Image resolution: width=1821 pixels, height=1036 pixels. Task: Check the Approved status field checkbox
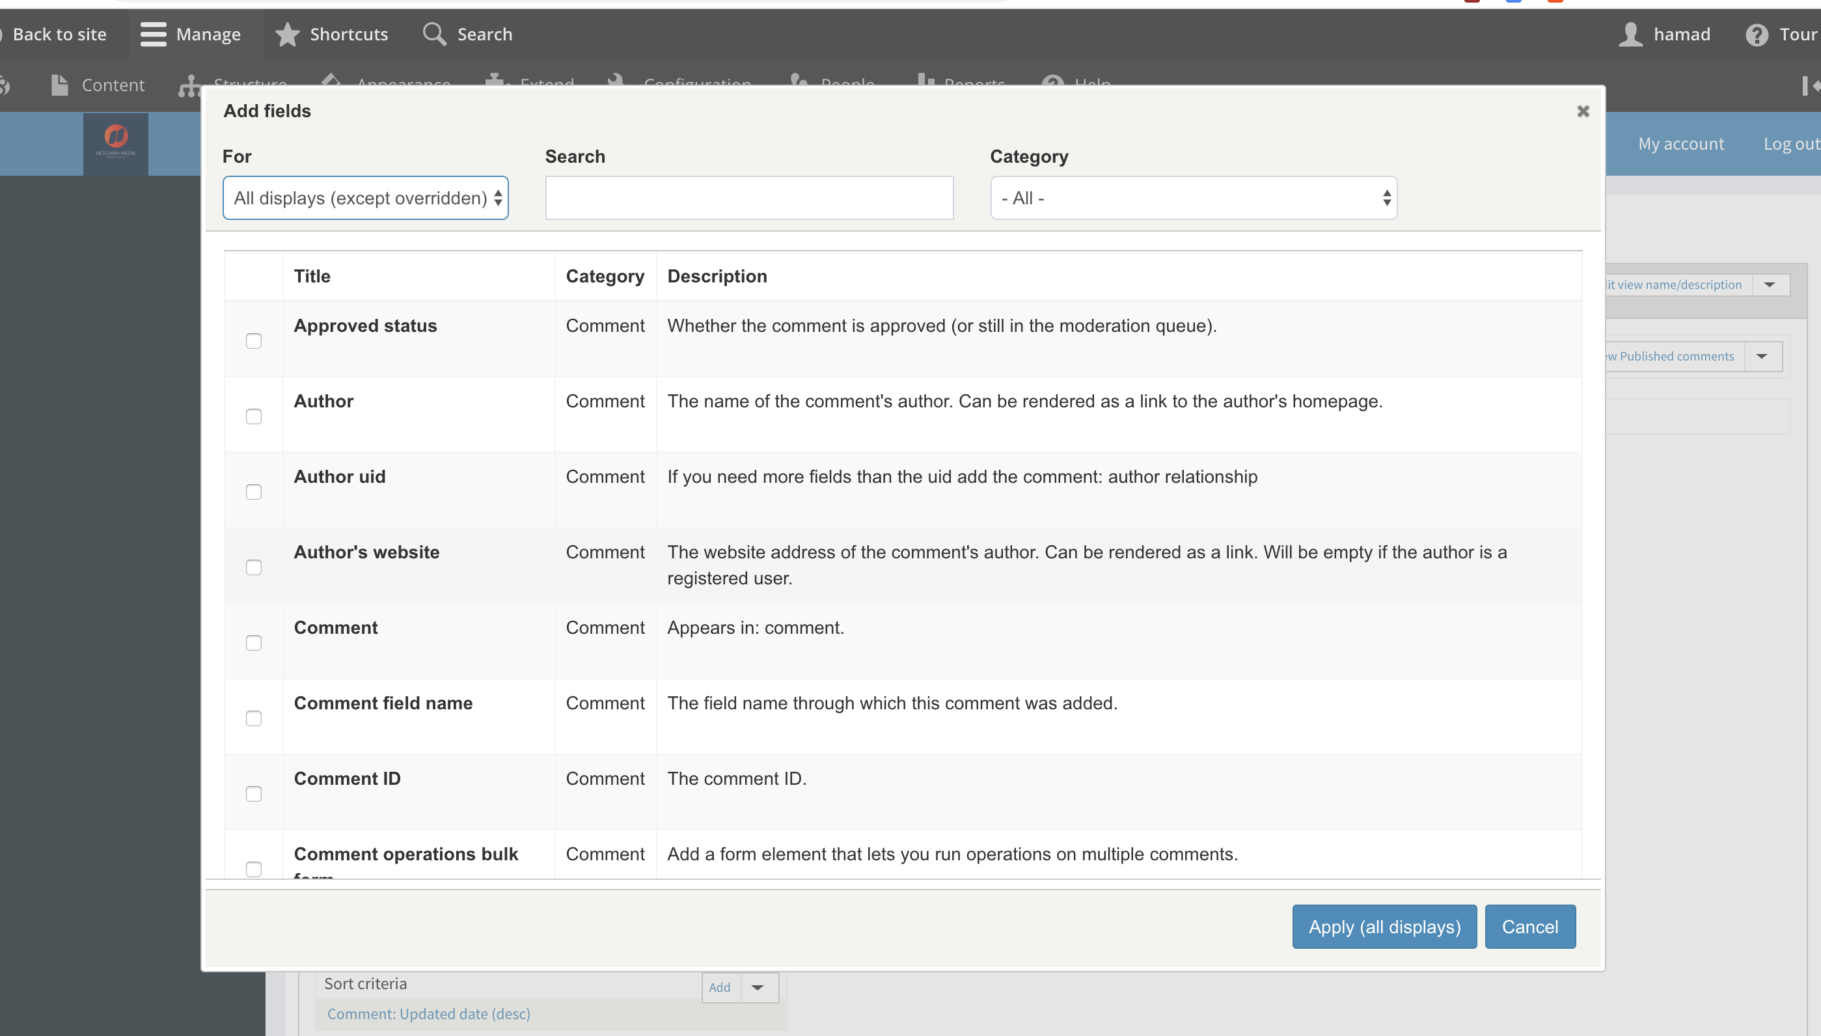pos(254,341)
